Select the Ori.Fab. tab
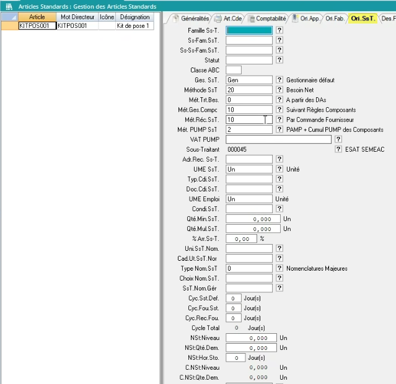 pos(335,19)
